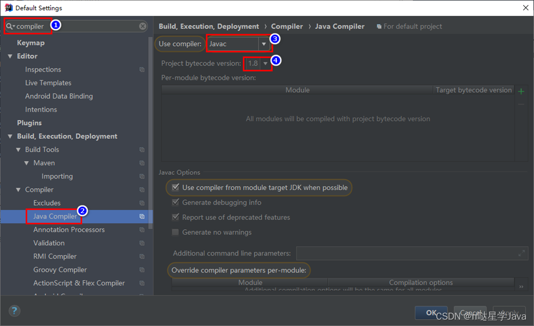Clear the settings search field text
Screen dimensions: 534x326
(x=143, y=26)
